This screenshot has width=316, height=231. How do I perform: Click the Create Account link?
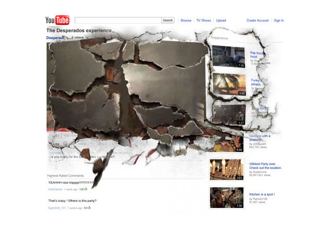tap(257, 21)
